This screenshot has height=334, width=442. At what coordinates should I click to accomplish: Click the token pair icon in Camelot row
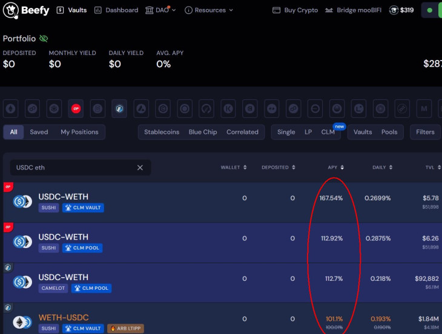tap(22, 282)
